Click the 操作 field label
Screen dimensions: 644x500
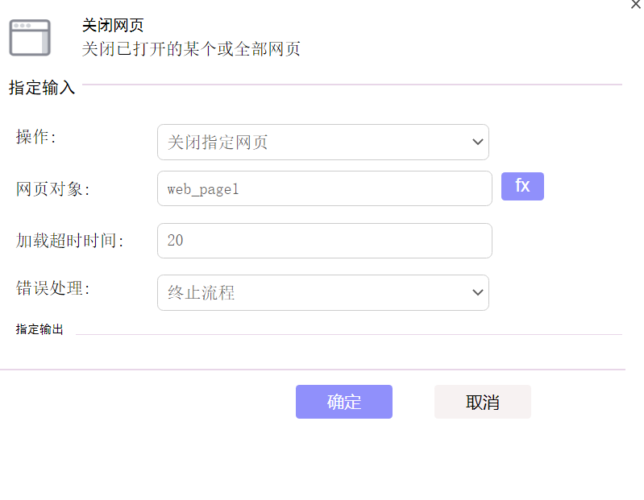(x=35, y=137)
